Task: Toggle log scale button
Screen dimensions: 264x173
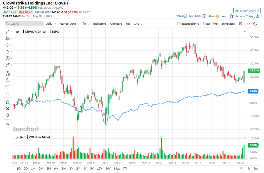Action: point(256,169)
